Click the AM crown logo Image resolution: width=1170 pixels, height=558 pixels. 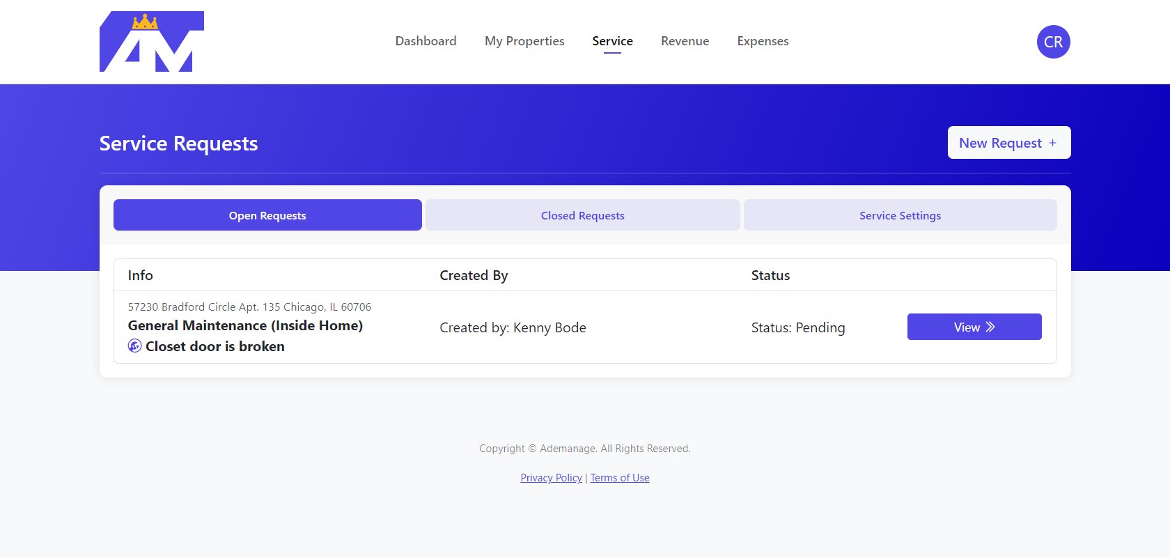click(x=152, y=42)
